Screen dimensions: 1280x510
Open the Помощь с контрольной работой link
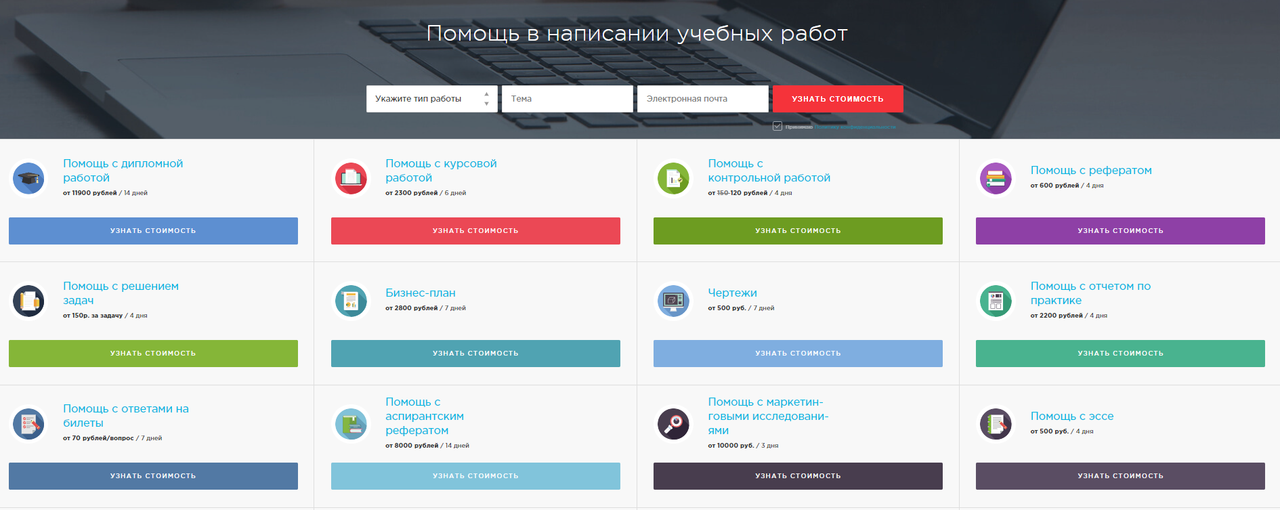point(769,171)
